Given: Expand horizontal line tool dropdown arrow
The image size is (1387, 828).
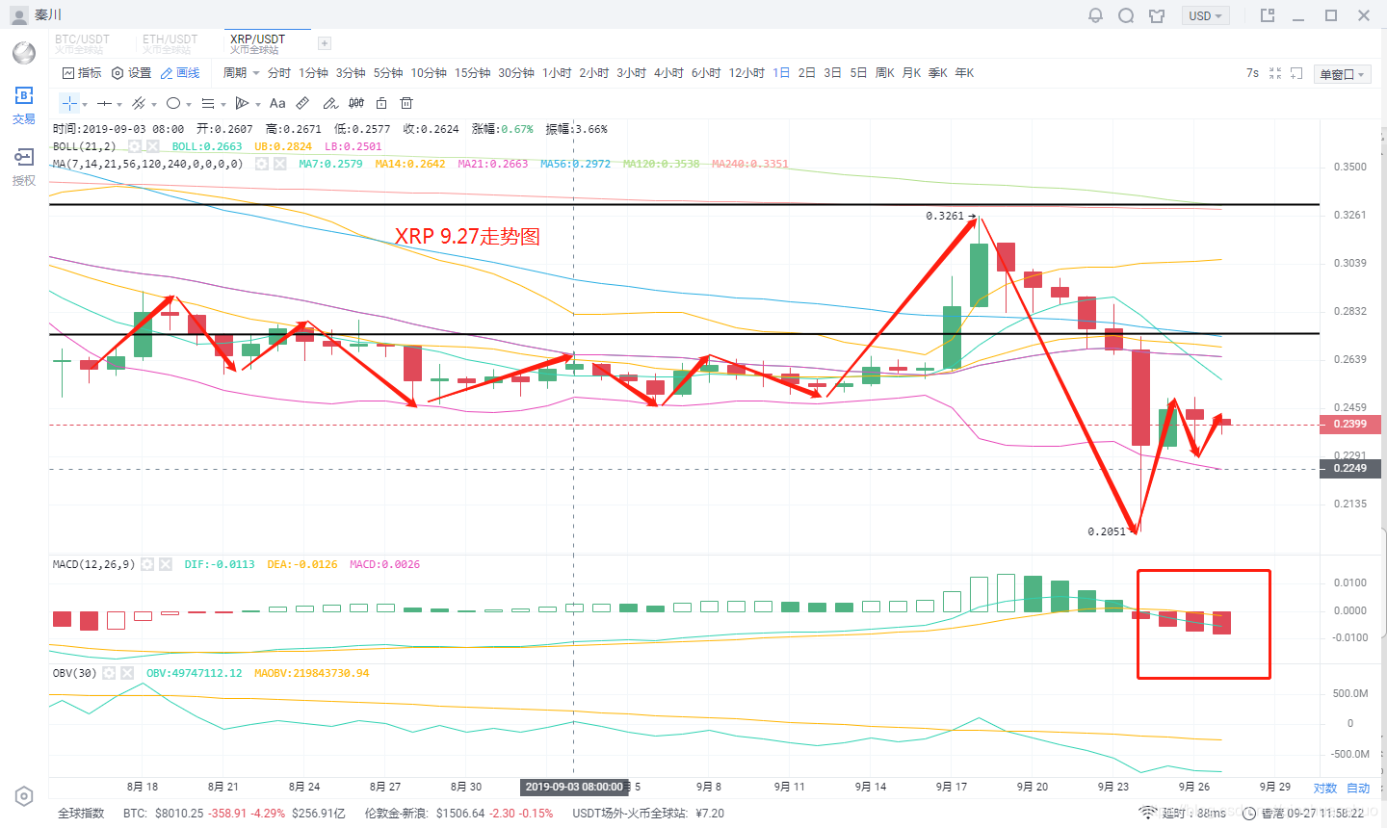Looking at the screenshot, I should tap(119, 104).
